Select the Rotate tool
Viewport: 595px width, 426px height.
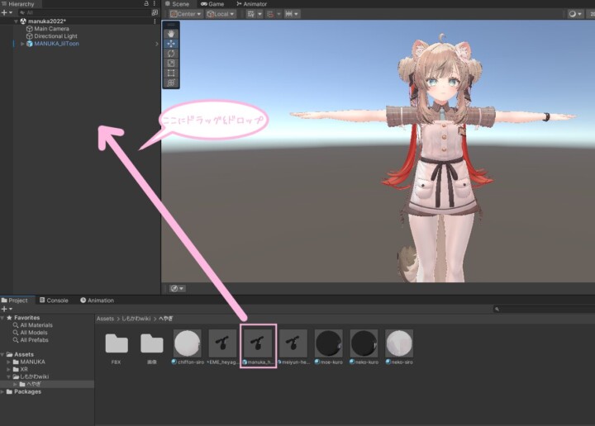[171, 54]
